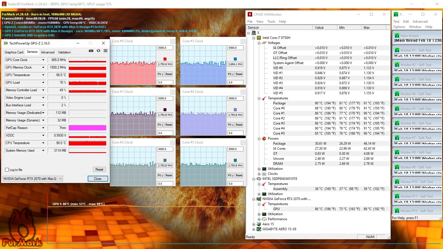Click Fit y in Core #5 Clock window

pyautogui.click(x=231, y=175)
